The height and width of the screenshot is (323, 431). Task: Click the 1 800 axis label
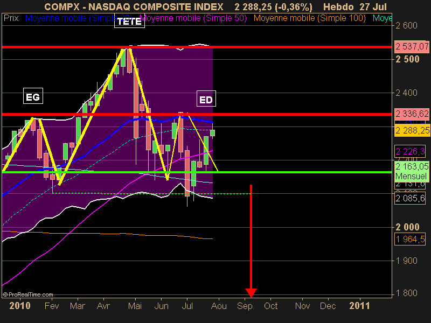point(406,293)
